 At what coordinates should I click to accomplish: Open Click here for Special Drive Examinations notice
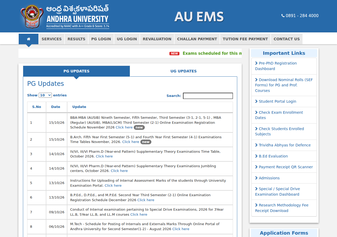(139, 215)
